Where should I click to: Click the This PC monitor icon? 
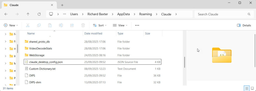(x=51, y=14)
